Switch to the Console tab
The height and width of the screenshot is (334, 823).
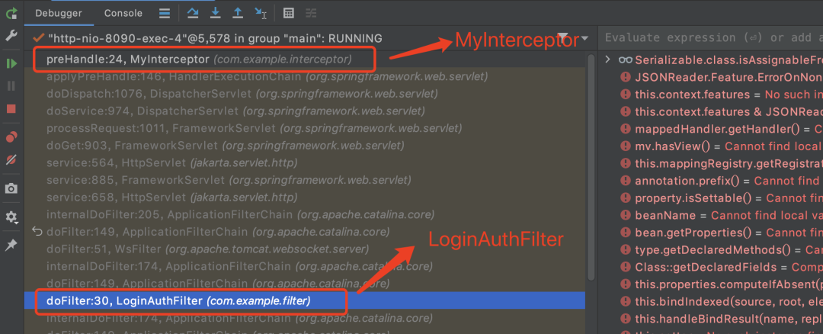123,13
